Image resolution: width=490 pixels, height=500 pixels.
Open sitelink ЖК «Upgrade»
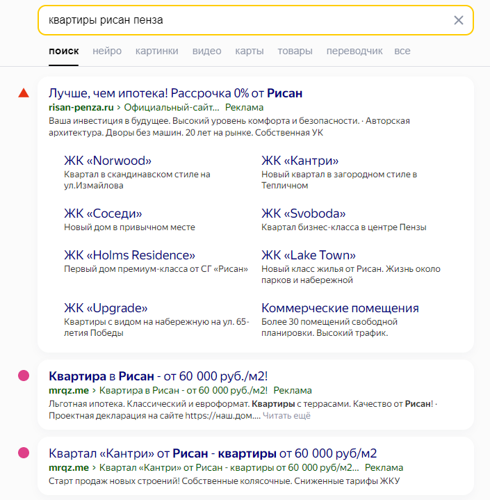tap(106, 308)
